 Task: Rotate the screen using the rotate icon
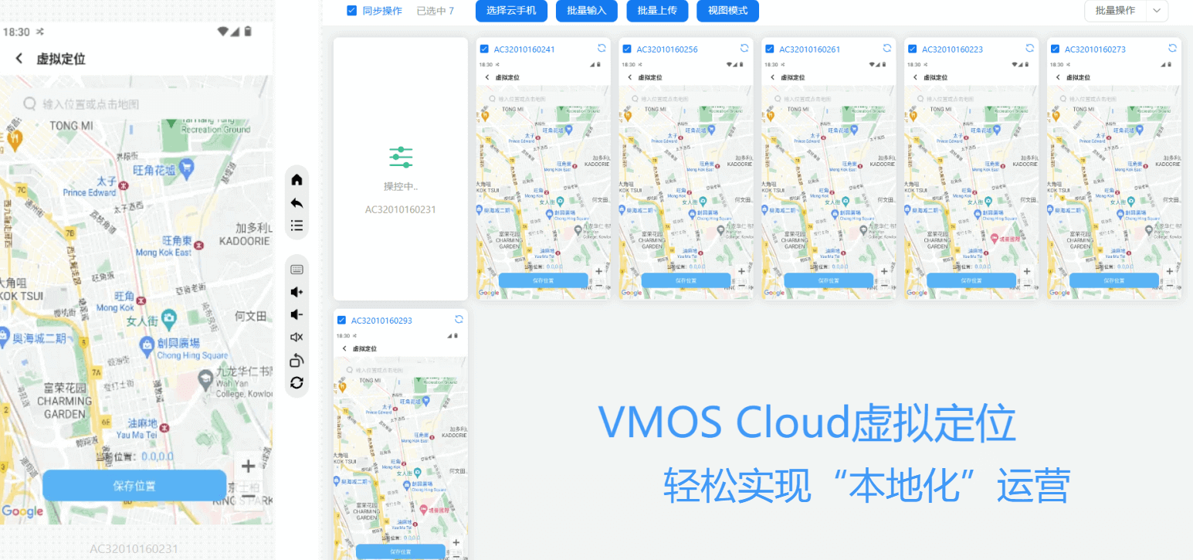coord(297,360)
